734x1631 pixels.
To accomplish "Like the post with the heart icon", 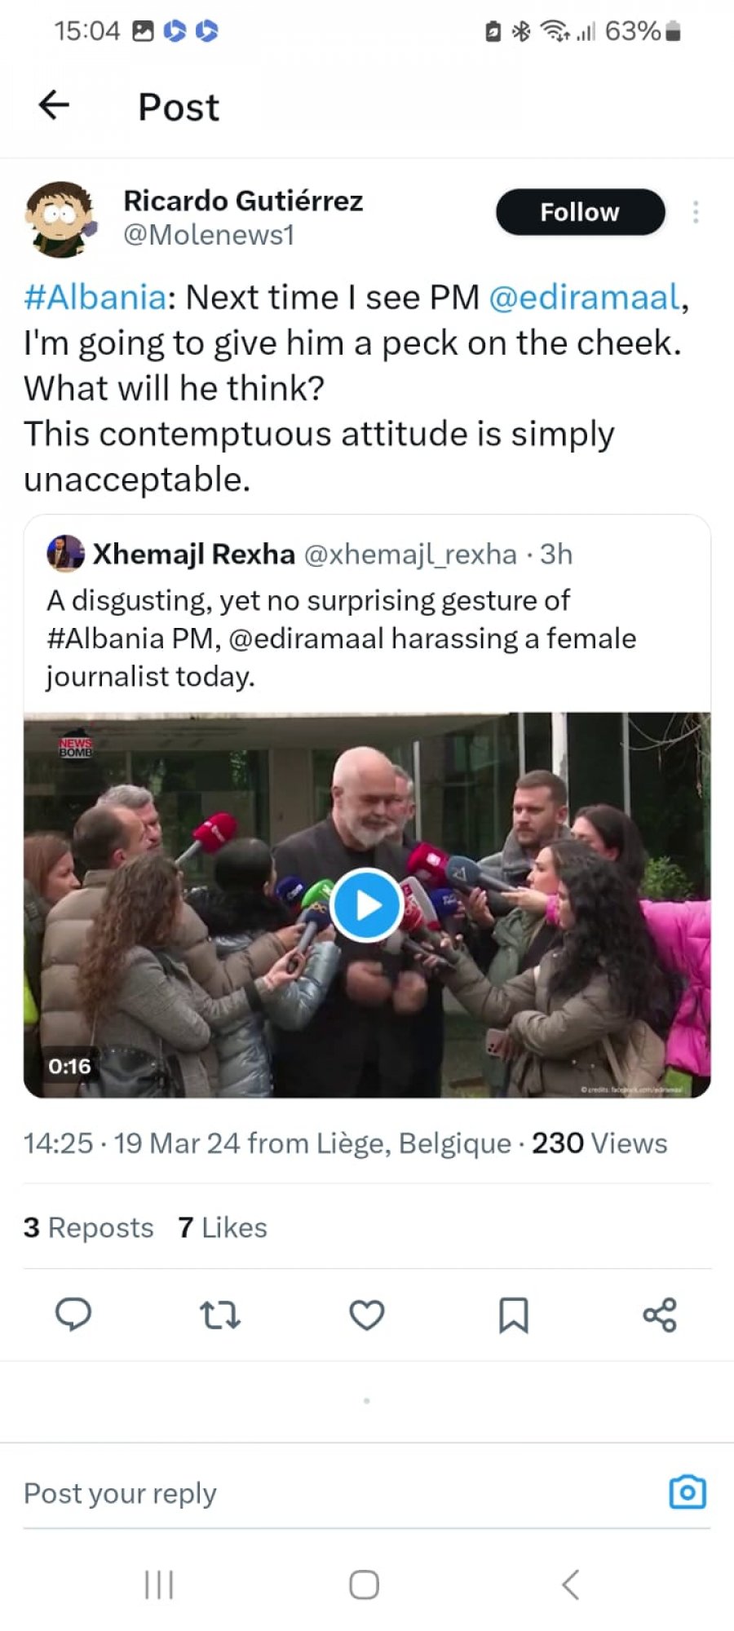I will click(x=367, y=1315).
